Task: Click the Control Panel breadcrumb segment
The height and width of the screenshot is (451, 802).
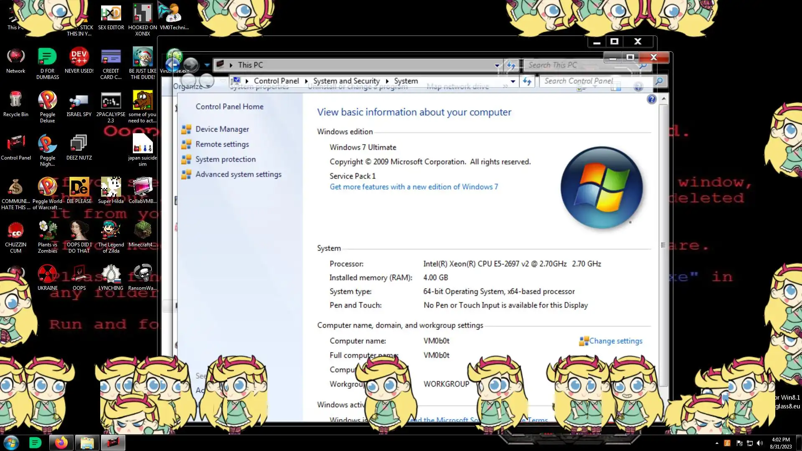Action: click(276, 81)
